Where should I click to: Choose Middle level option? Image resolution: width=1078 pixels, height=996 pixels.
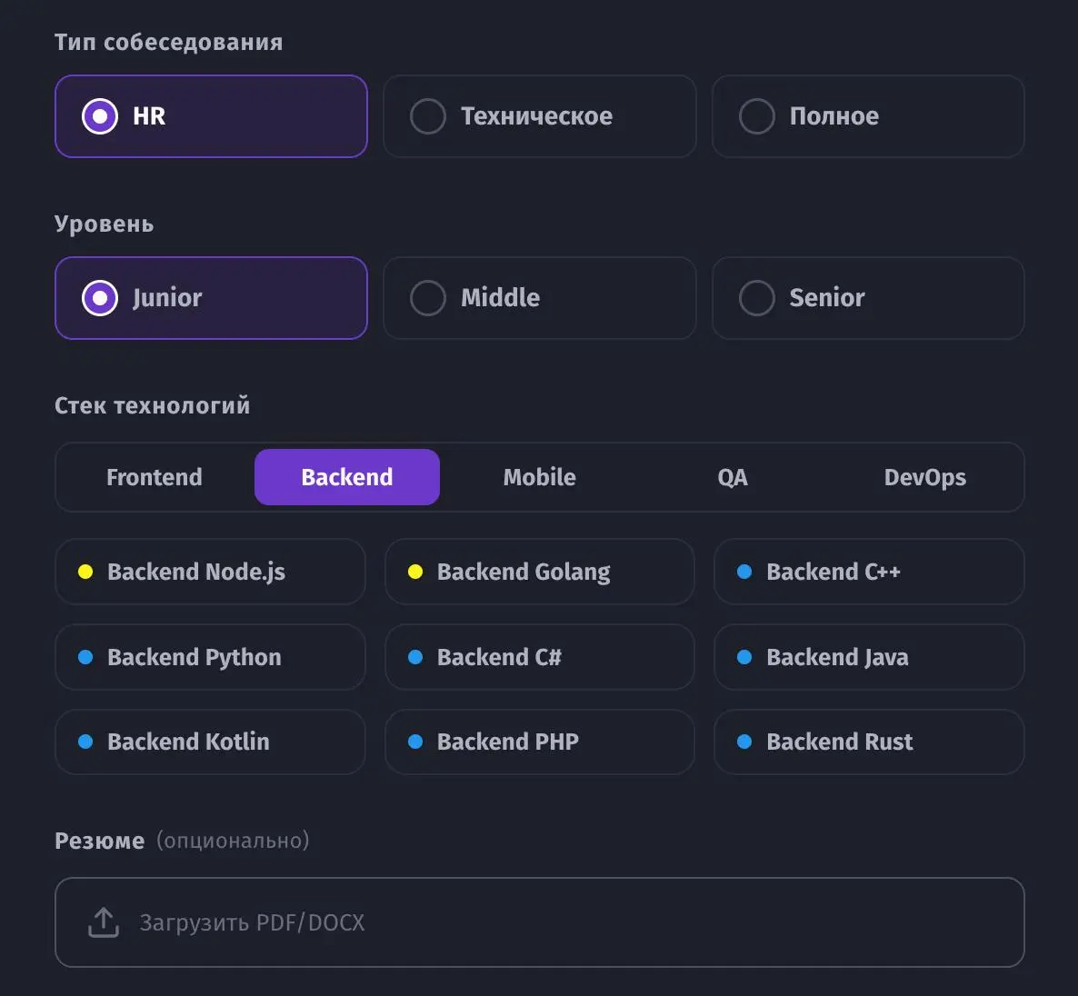tap(540, 298)
